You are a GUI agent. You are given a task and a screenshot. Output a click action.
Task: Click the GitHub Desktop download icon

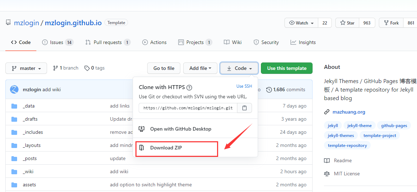click(141, 129)
